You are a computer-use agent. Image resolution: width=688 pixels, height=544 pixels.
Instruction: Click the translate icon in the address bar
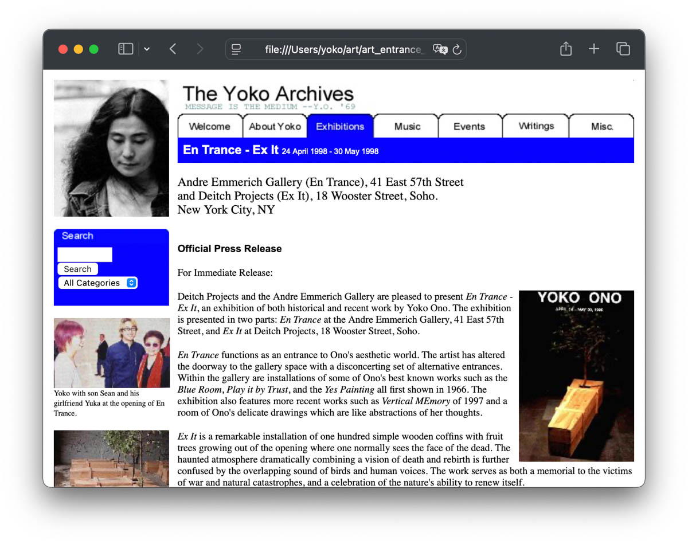click(x=440, y=49)
